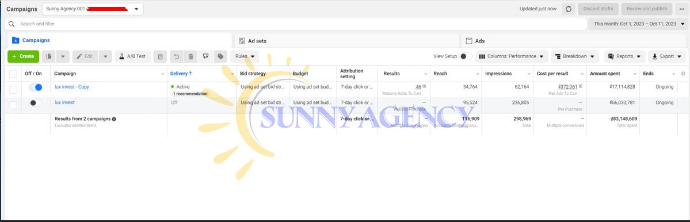The image size is (690, 222).
Task: Open the Cost per result column arrow
Action: click(582, 74)
